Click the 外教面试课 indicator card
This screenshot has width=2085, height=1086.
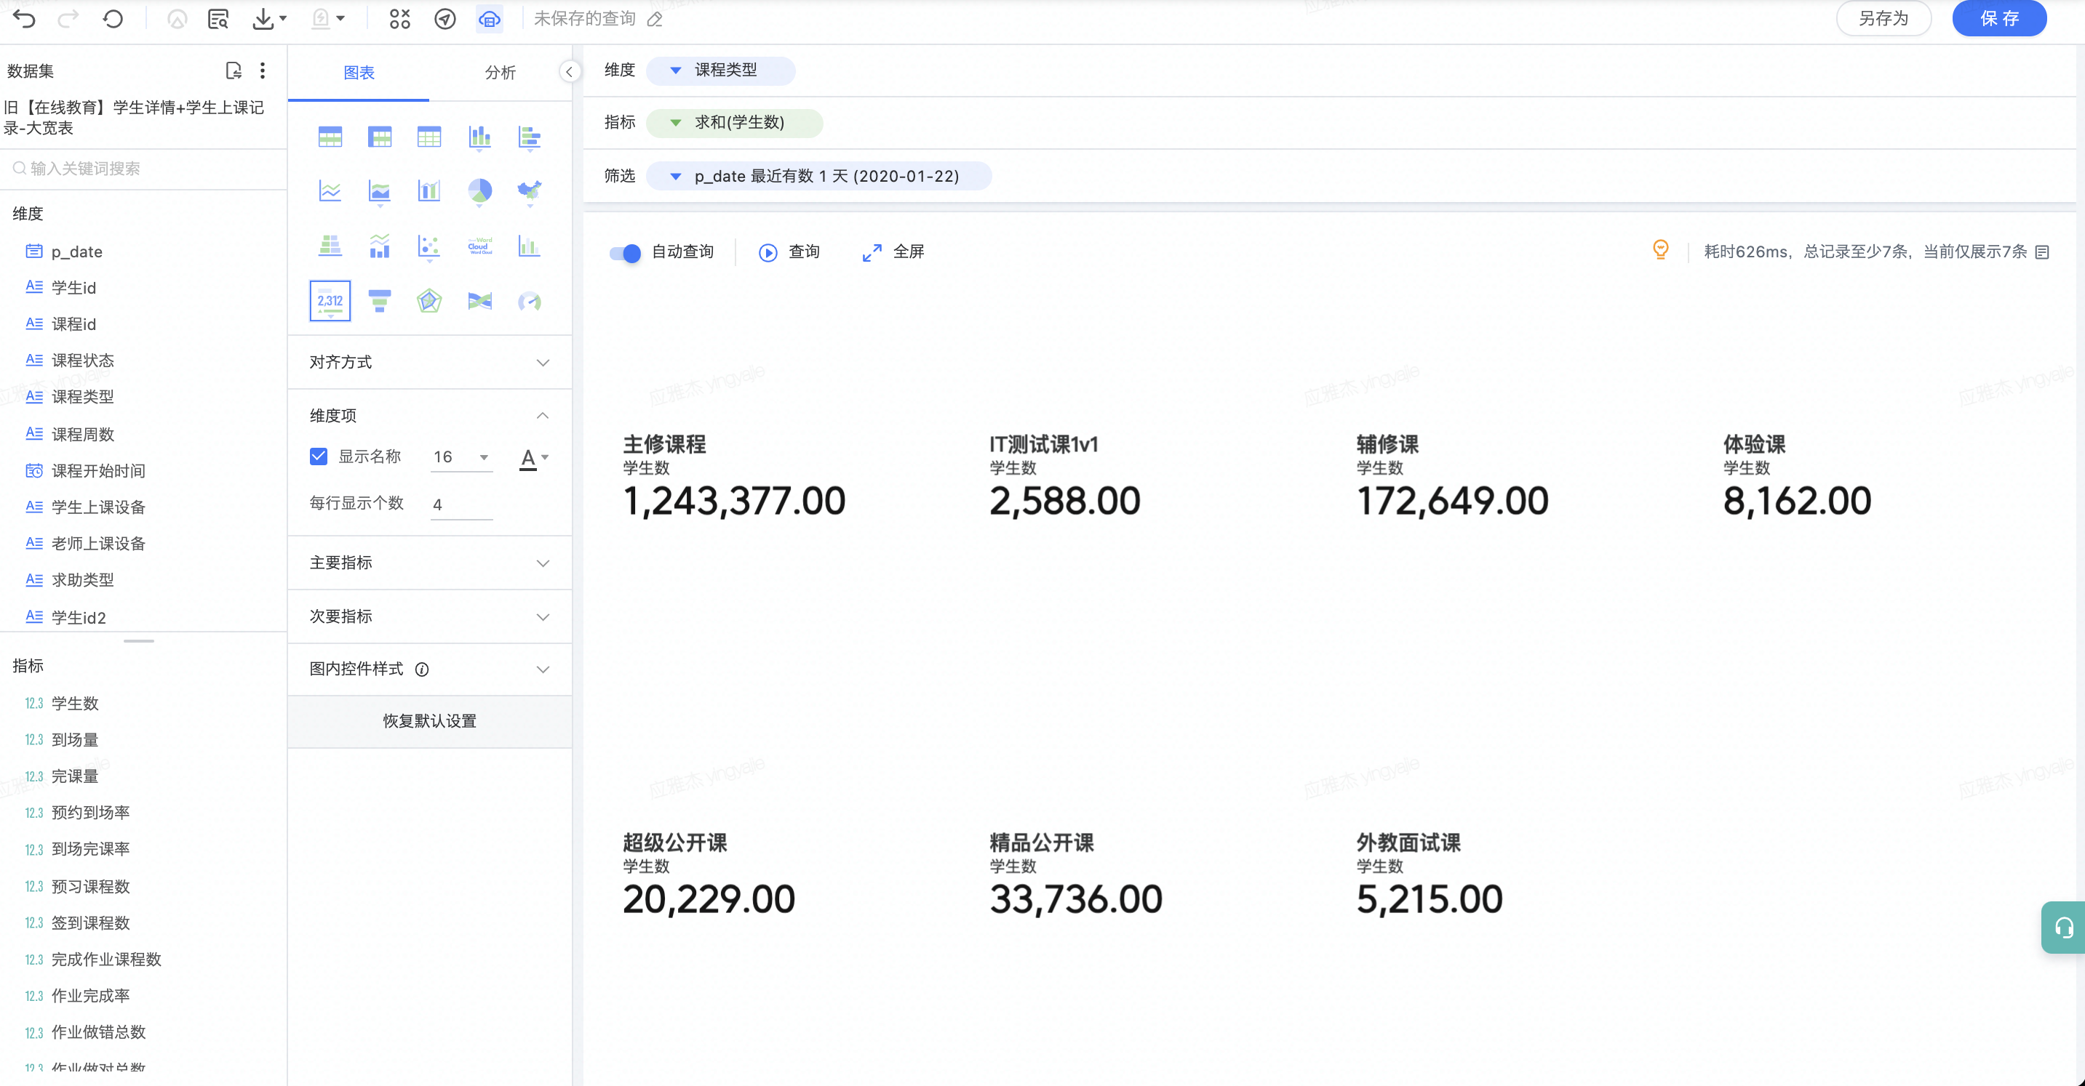pyautogui.click(x=1430, y=874)
